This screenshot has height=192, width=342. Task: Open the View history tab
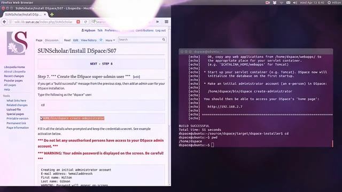(x=89, y=41)
